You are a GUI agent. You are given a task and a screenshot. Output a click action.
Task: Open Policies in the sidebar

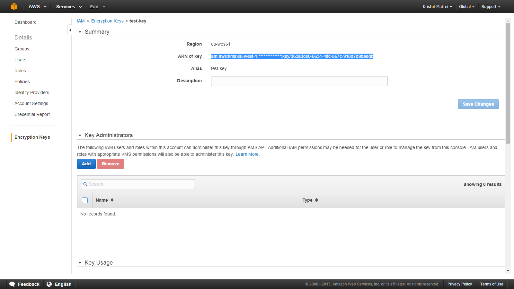pyautogui.click(x=22, y=82)
